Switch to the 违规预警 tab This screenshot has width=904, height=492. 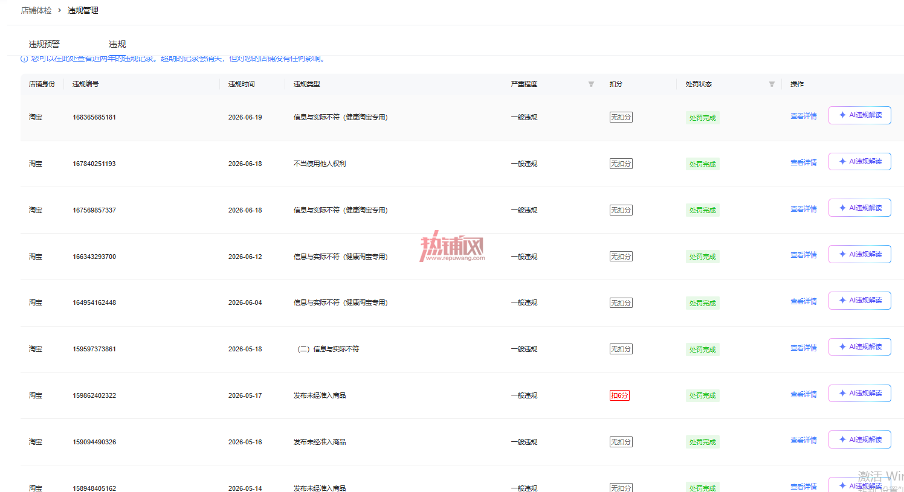click(x=44, y=44)
